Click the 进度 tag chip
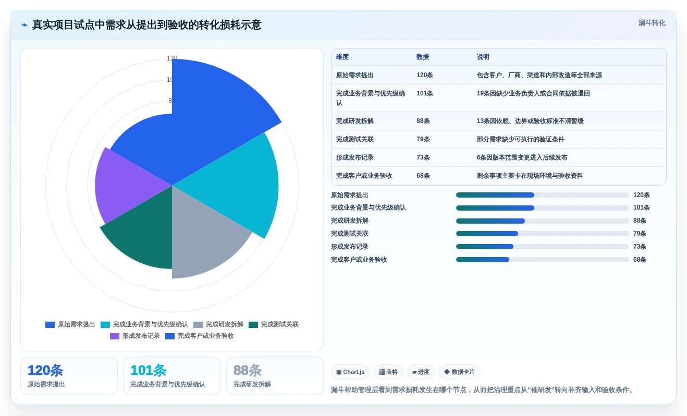687x416 pixels. point(421,372)
